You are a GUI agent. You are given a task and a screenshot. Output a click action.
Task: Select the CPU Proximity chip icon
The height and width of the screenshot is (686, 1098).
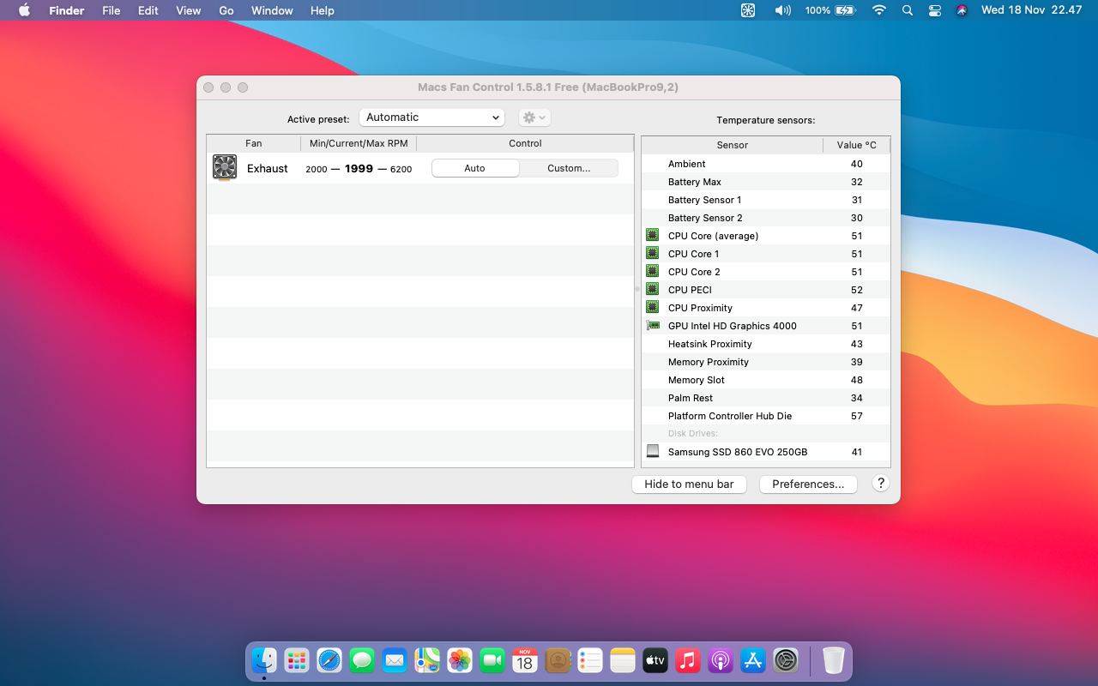(x=652, y=308)
